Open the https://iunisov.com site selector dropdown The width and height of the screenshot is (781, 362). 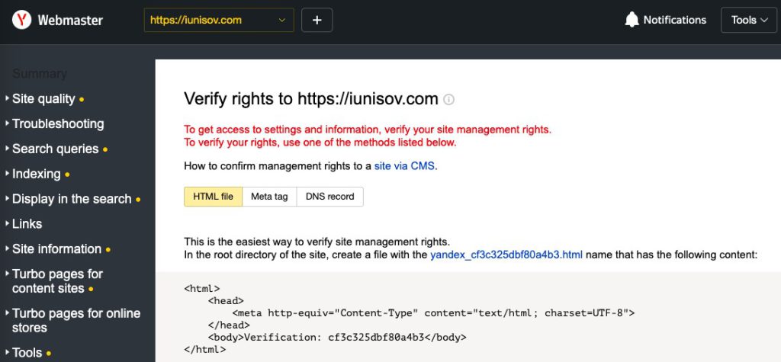point(219,20)
